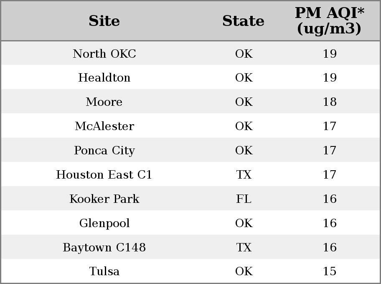This screenshot has width=381, height=284.
Task: Click the AQI value 19 for North OKC
Action: (330, 54)
